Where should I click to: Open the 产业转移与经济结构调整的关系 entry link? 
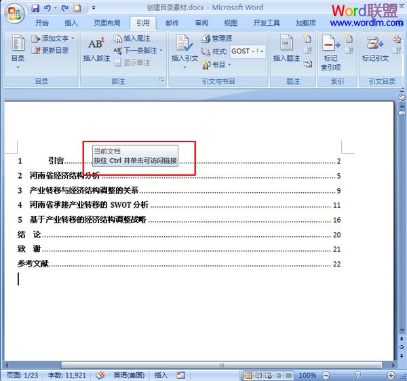[x=84, y=190]
